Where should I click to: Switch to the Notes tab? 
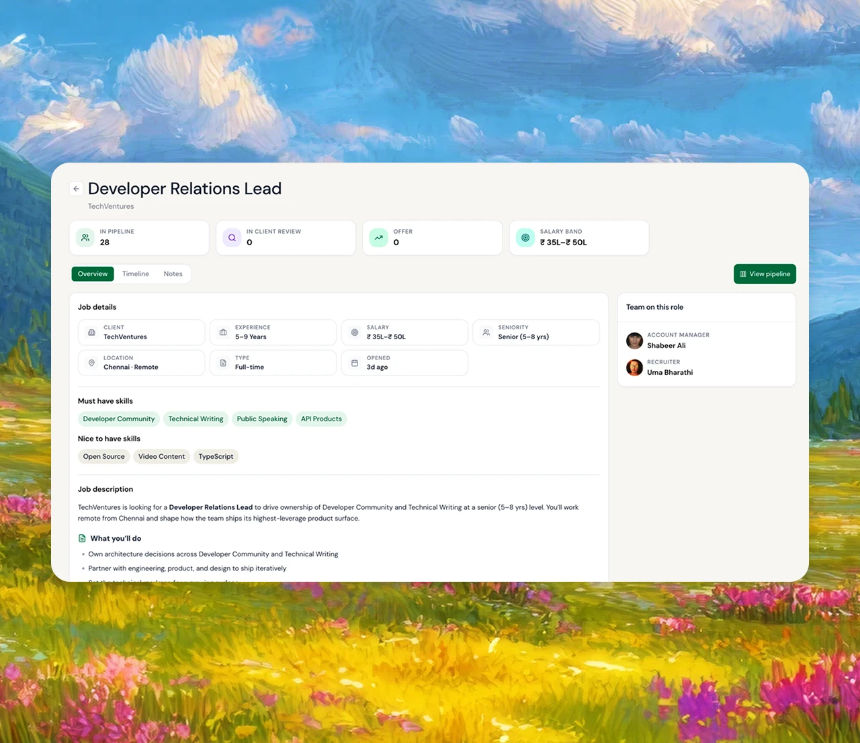click(173, 274)
